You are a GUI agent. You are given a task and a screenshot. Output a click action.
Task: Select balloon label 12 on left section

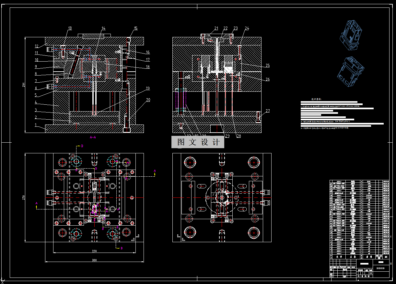pyautogui.click(x=37, y=46)
